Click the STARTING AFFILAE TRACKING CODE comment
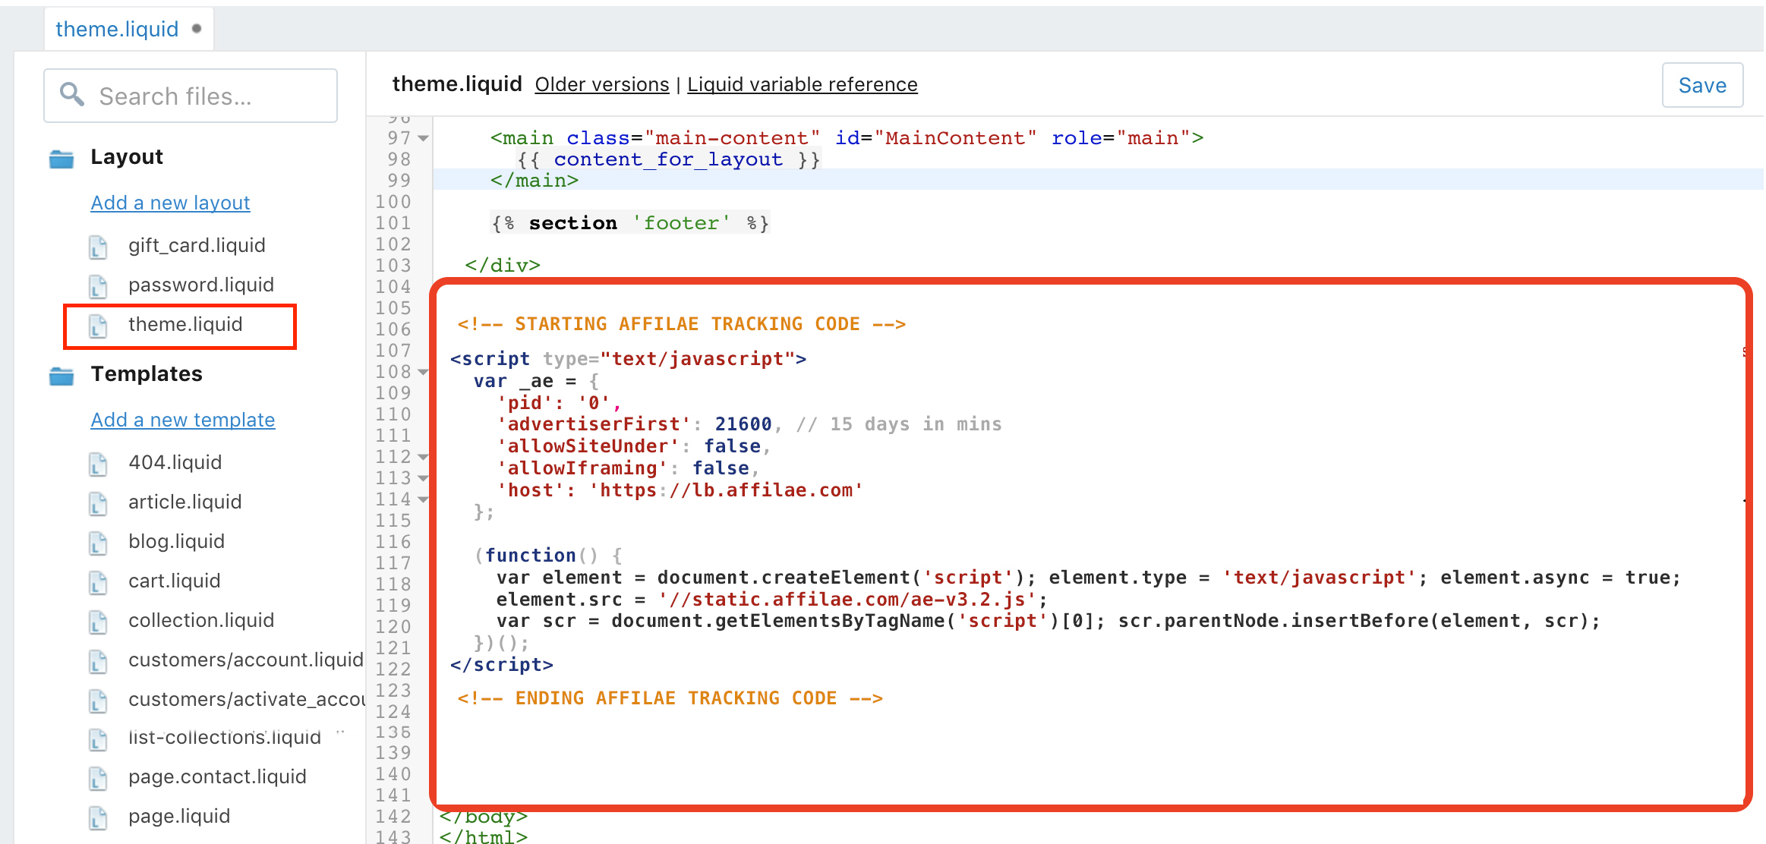This screenshot has height=844, width=1766. (x=681, y=324)
